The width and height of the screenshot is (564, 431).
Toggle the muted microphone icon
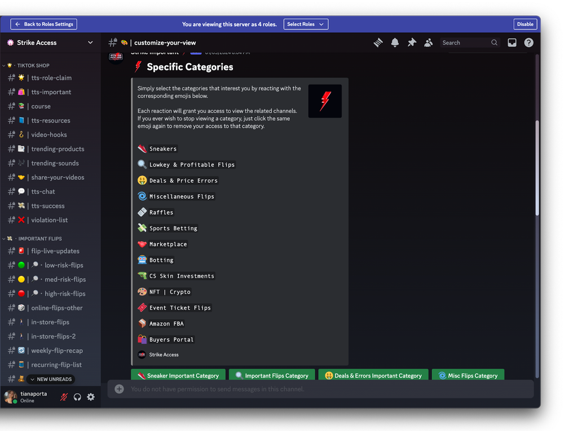[x=64, y=397]
